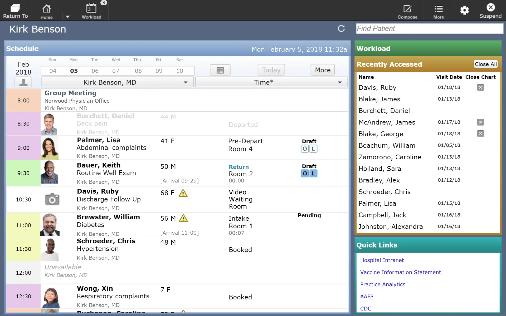Open the calendar date picker icon
506x316 pixels.
pos(220,70)
